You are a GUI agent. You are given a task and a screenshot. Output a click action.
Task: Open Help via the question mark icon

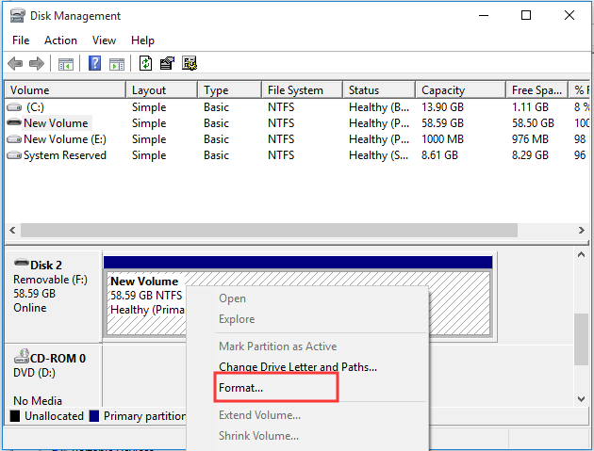tap(94, 63)
